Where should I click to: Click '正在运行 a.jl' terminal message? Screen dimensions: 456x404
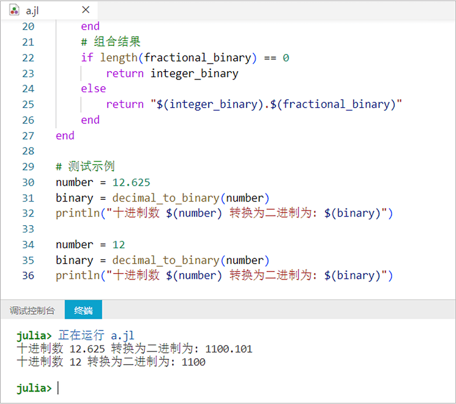[96, 335]
